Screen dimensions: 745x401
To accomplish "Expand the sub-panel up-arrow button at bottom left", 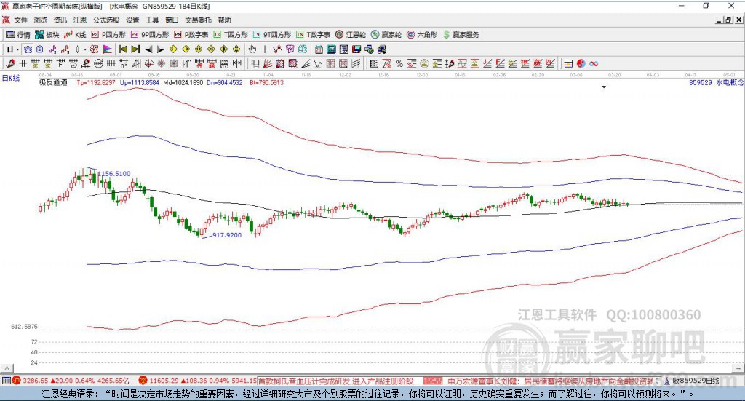I will (7, 368).
